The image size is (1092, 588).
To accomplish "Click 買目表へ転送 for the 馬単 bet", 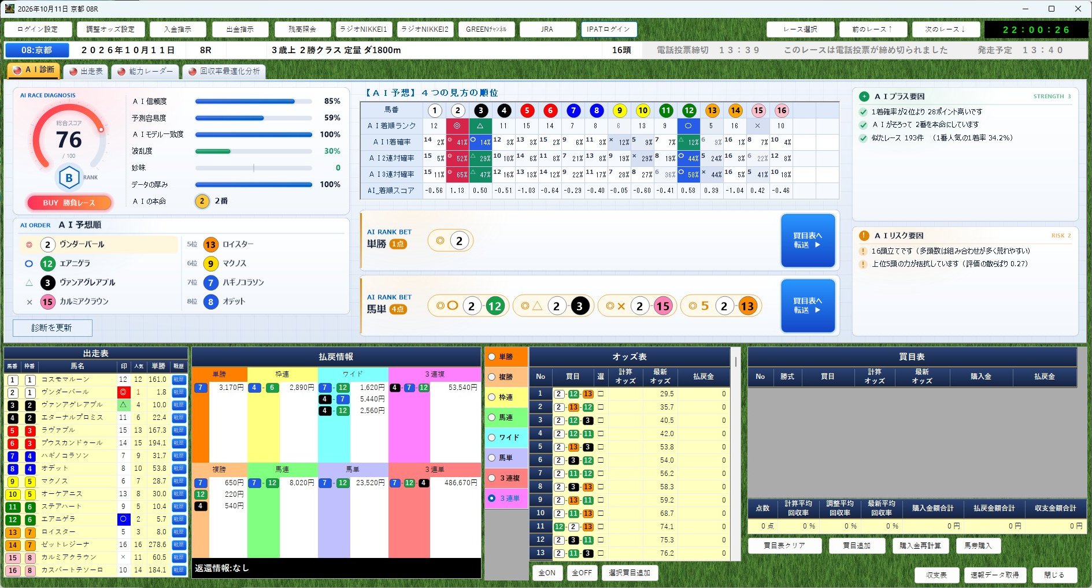I will (x=808, y=306).
